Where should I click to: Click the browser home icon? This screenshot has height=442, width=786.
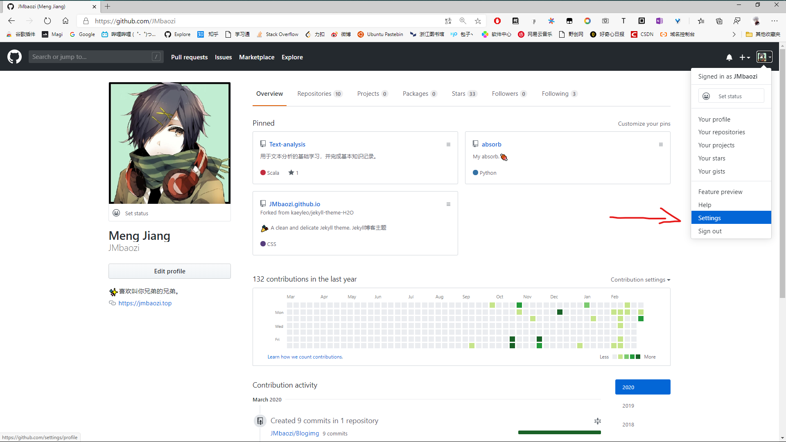point(65,21)
